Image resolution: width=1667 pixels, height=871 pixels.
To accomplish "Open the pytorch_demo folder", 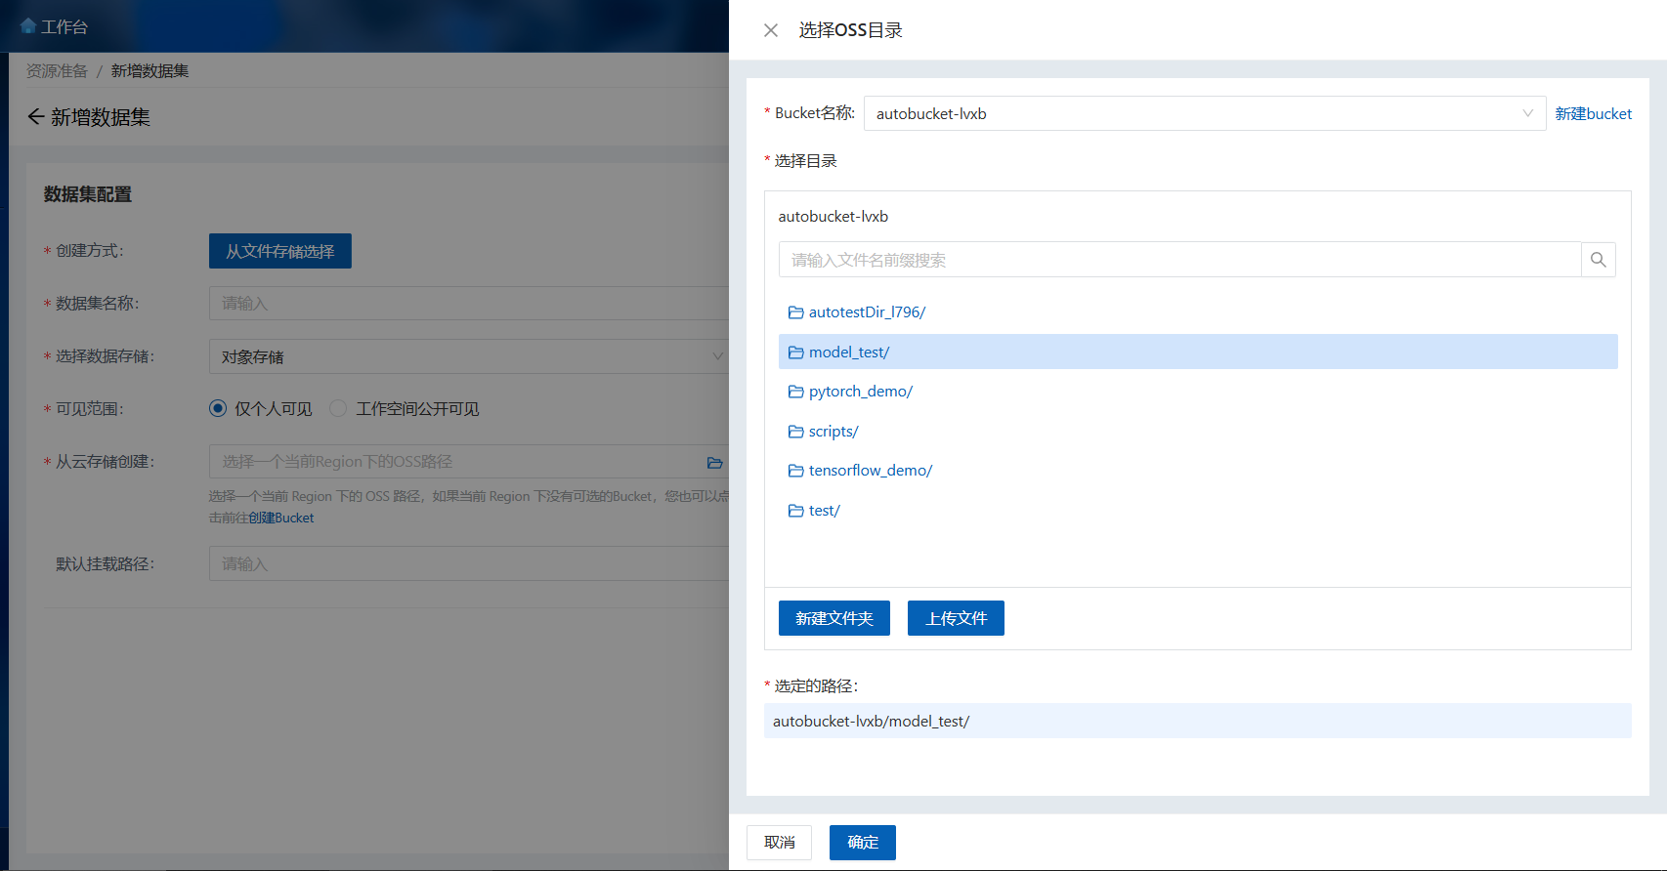I will click(860, 392).
